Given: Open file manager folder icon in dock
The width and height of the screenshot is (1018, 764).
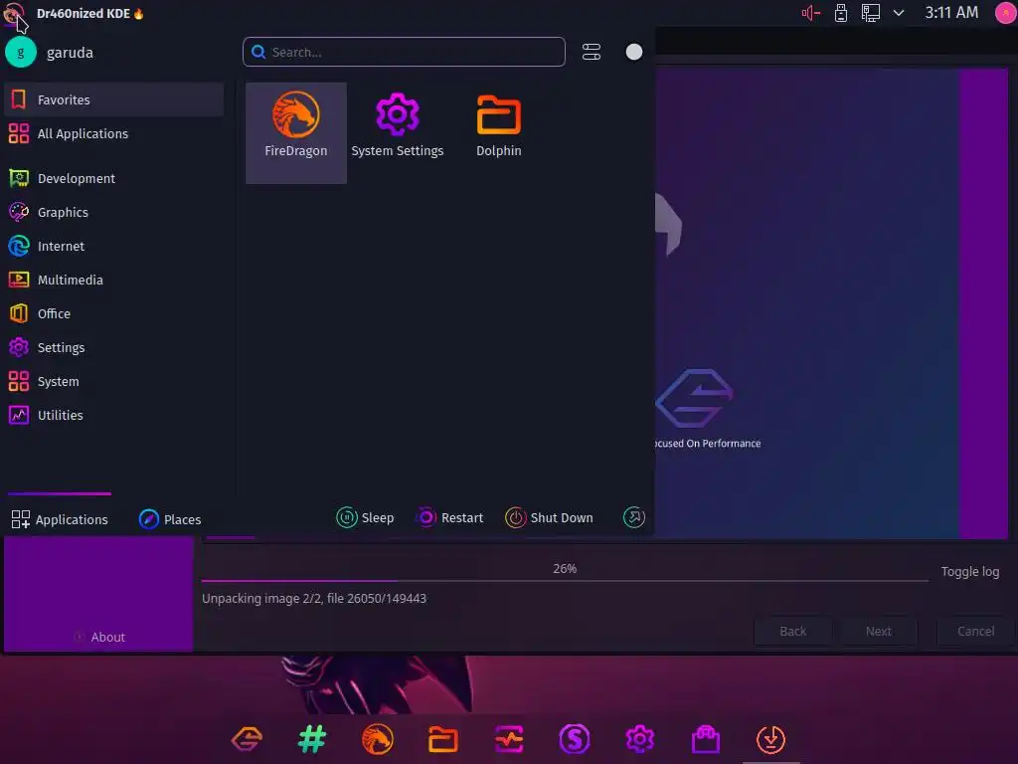Looking at the screenshot, I should (442, 739).
